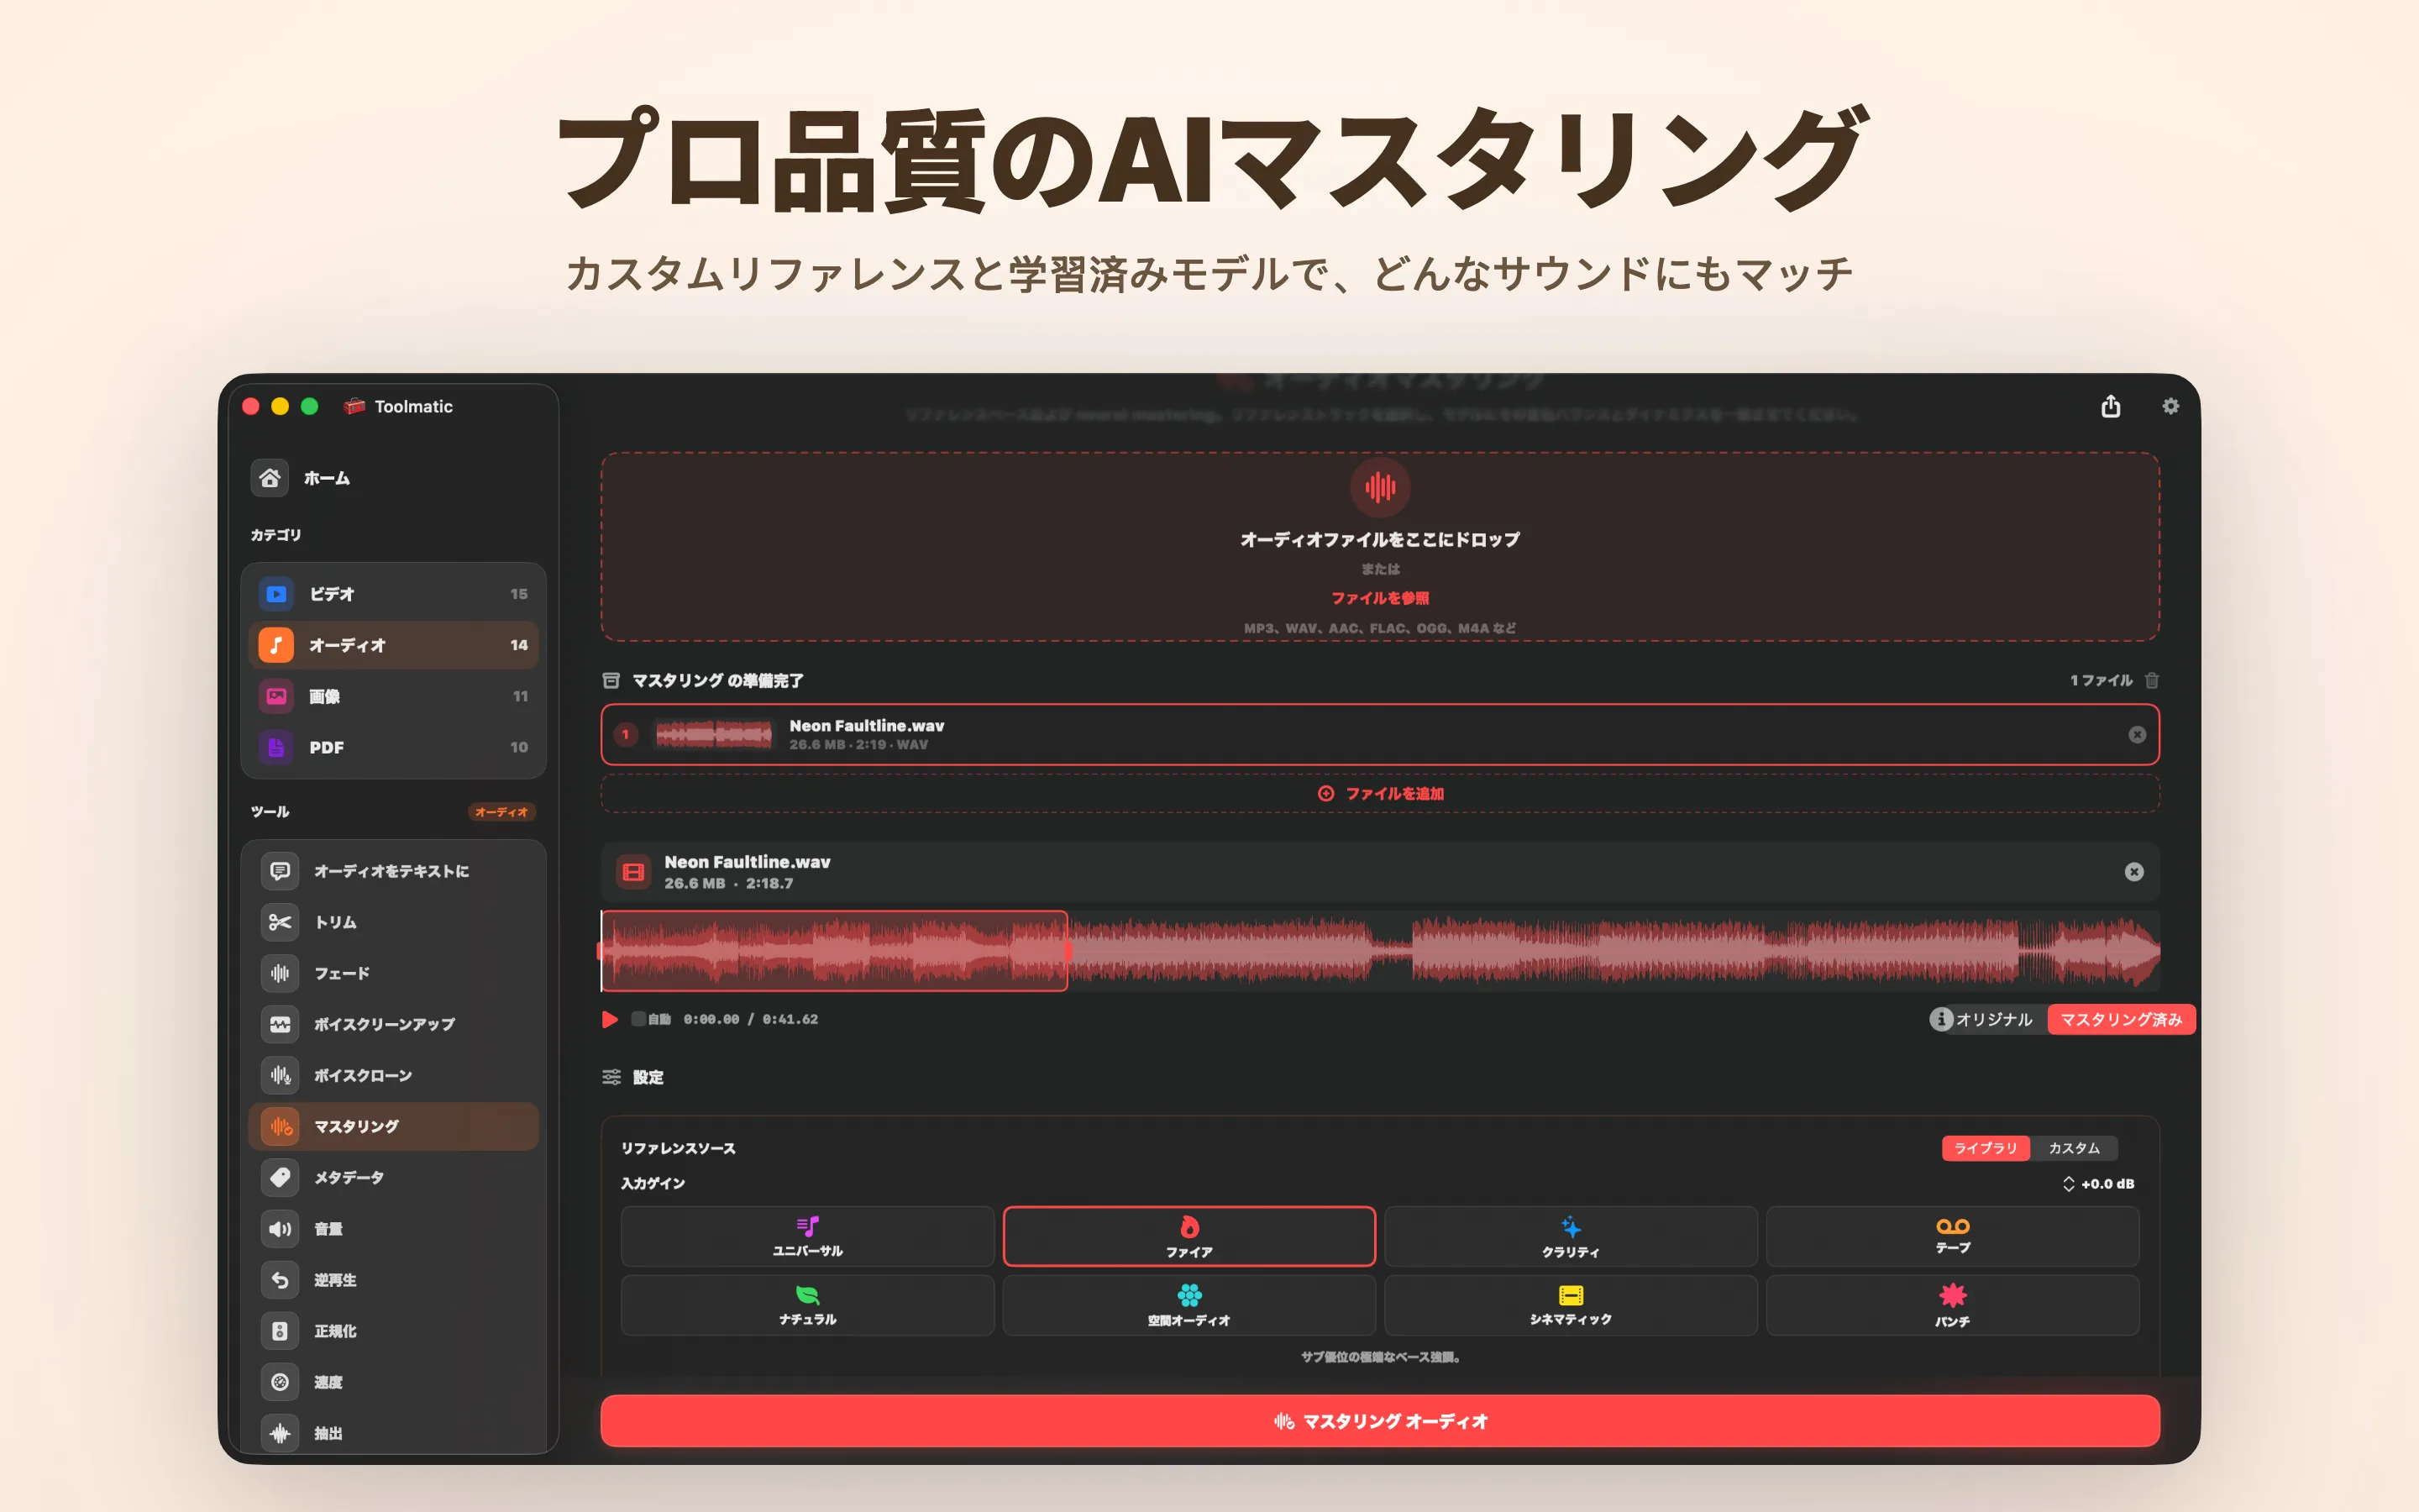
Task: Click ファイルを追加 button
Action: click(1379, 793)
